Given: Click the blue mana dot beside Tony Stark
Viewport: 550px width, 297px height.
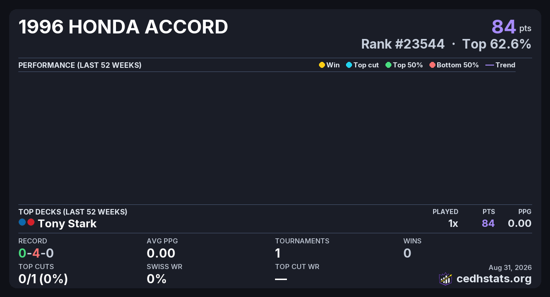Looking at the screenshot, I should (x=22, y=222).
